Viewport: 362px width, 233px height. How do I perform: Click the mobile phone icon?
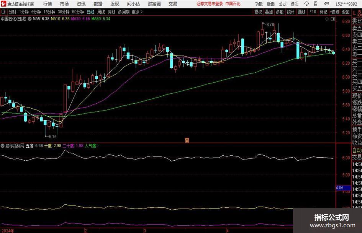[316, 4]
